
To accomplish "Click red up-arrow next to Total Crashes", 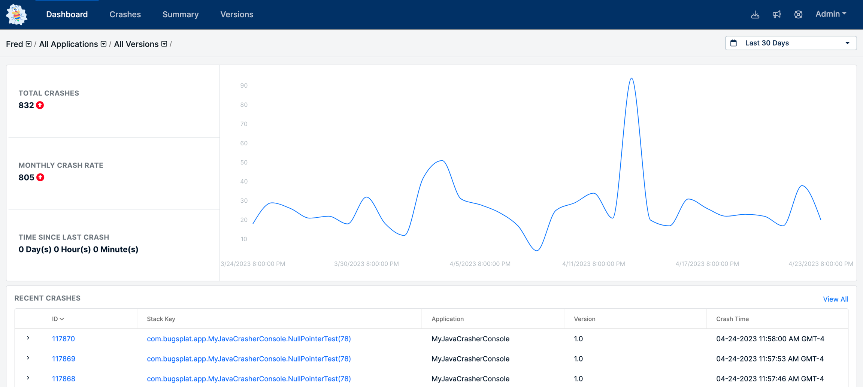I will (40, 105).
